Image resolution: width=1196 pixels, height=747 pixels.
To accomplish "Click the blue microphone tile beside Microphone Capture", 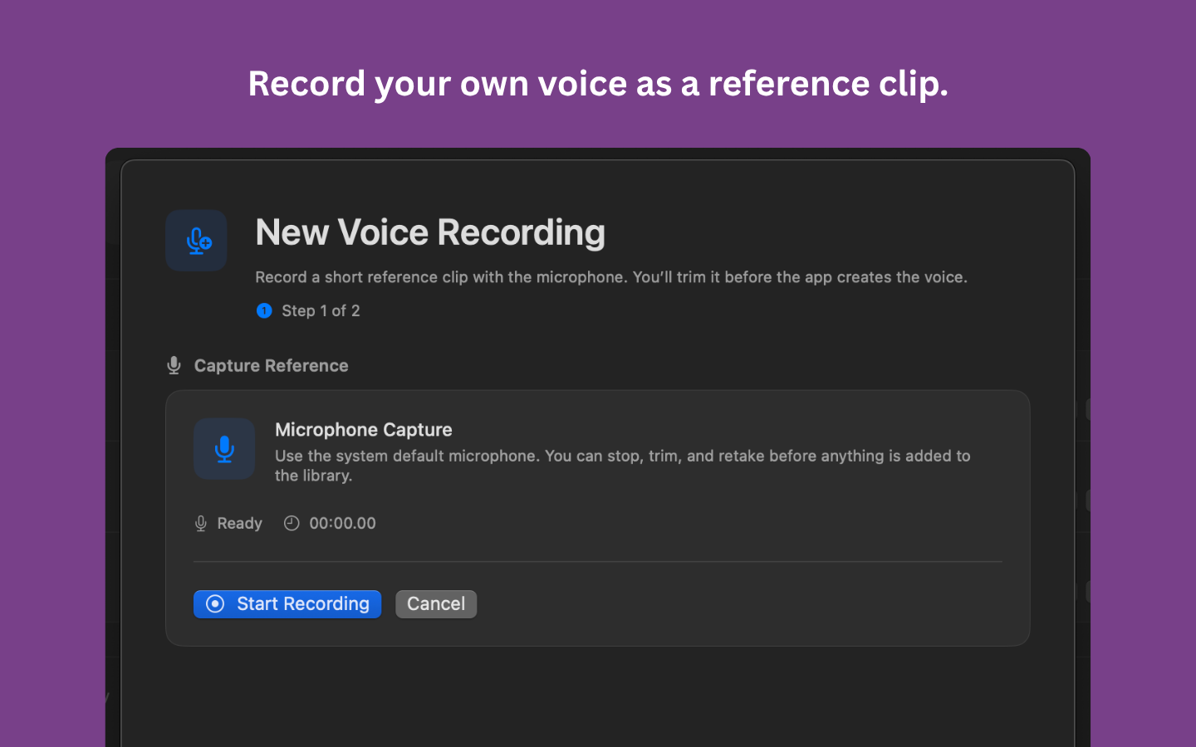I will tap(224, 449).
